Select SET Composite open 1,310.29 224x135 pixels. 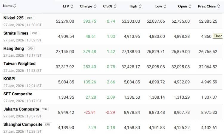182,97
